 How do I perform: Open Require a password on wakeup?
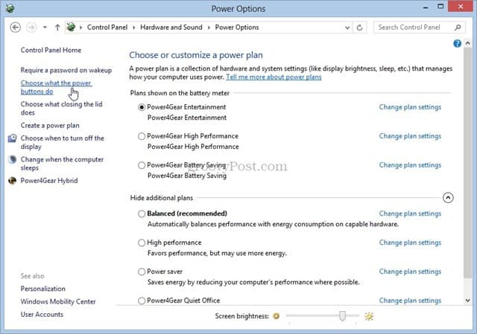[66, 70]
